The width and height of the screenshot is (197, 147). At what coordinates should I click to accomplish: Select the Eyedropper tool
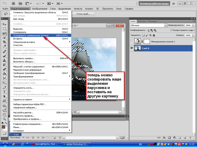tap(5, 47)
